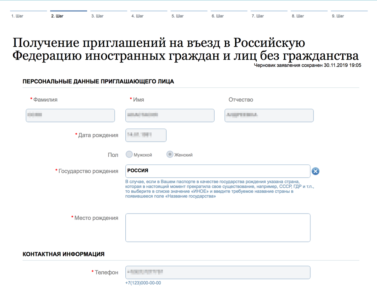Screen dimensions: 377x300
Task: Go to step 6. Шаг
Action: tap(229, 14)
